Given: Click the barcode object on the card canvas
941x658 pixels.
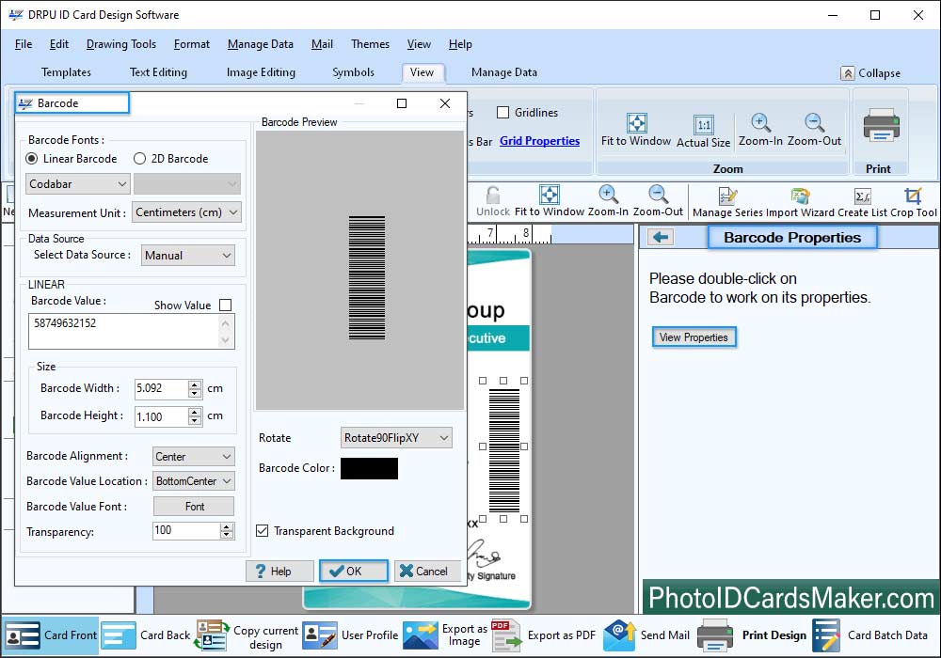Looking at the screenshot, I should pyautogui.click(x=503, y=449).
